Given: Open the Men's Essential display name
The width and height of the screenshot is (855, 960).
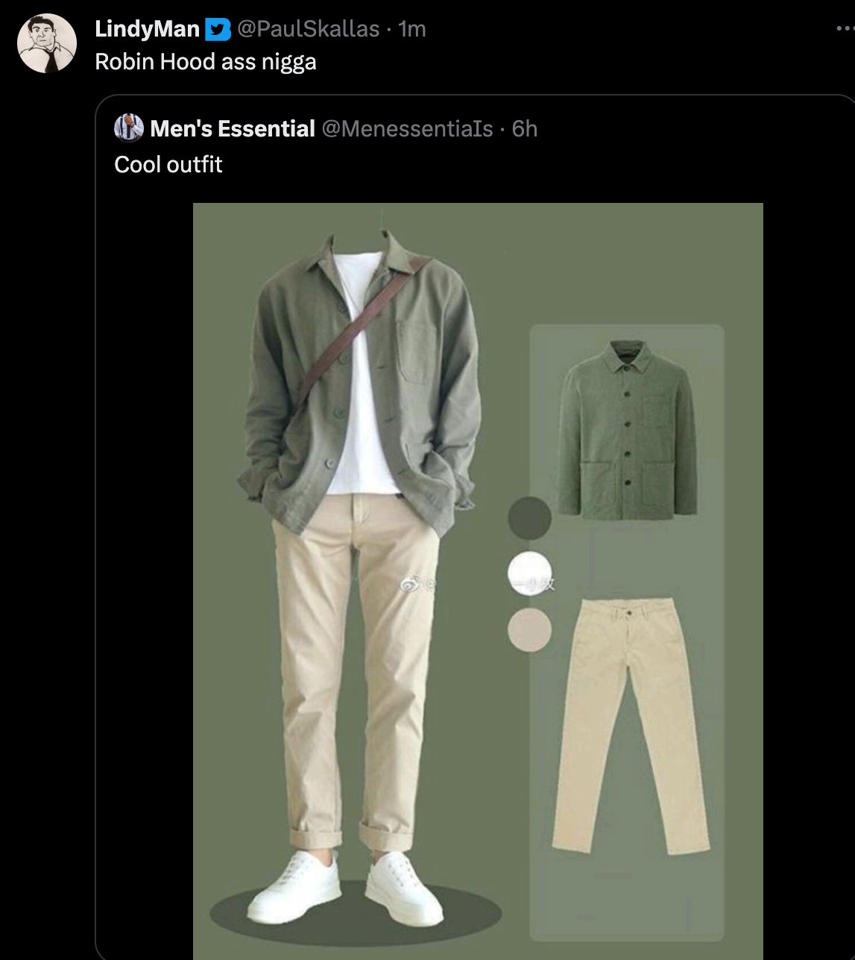Looking at the screenshot, I should coord(232,129).
